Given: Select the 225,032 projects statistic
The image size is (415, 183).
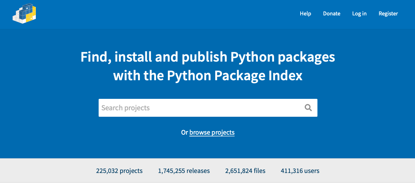Looking at the screenshot, I should click(119, 171).
